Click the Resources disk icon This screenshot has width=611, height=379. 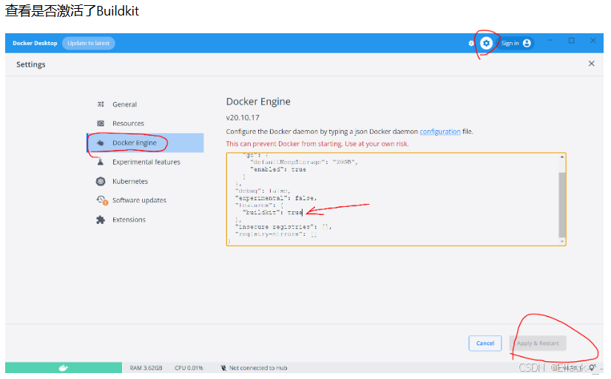(101, 123)
